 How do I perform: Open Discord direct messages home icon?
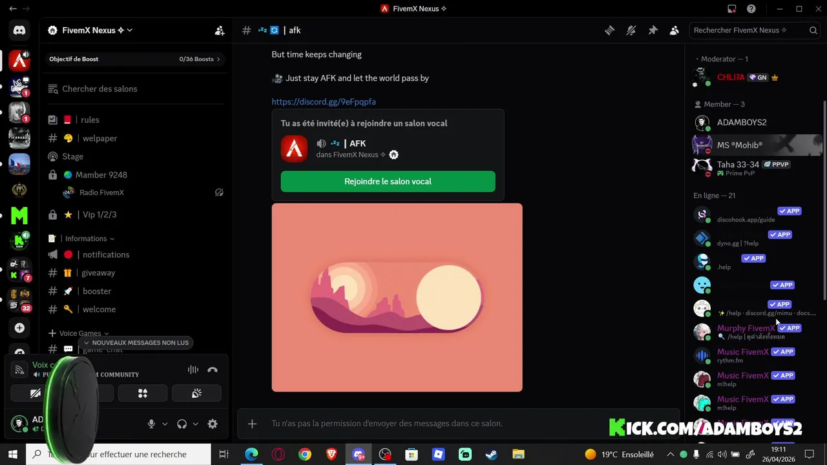click(x=19, y=30)
